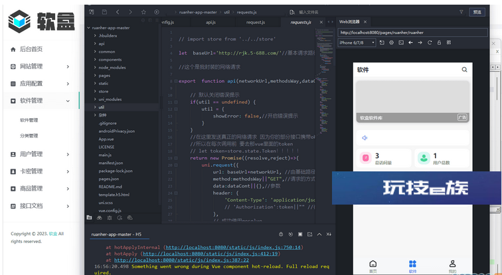Screen dimensions: 502x275
Task: Open manifest.json in the file tree
Action: coord(110,163)
